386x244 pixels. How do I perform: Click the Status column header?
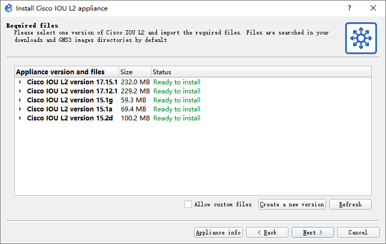pos(261,72)
